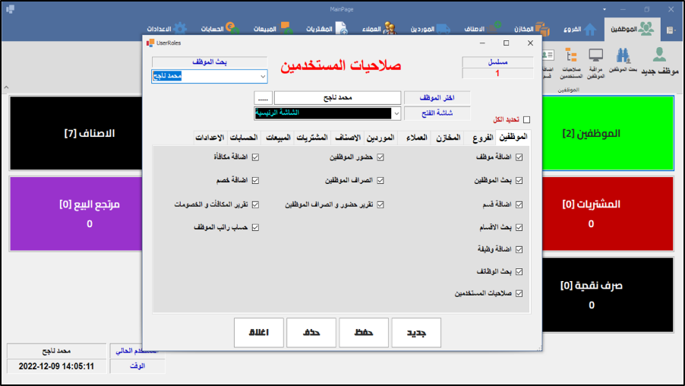Image resolution: width=685 pixels, height=386 pixels.
Task: Expand the بحث الموظف dropdown
Action: [x=263, y=77]
